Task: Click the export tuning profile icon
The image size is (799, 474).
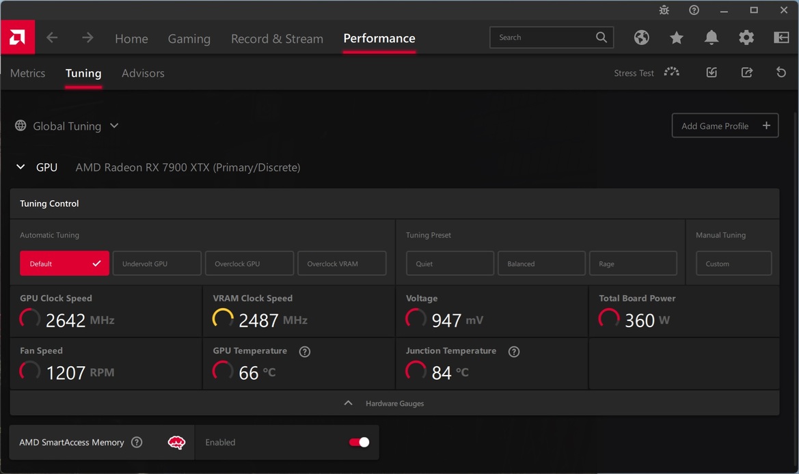Action: pyautogui.click(x=747, y=72)
